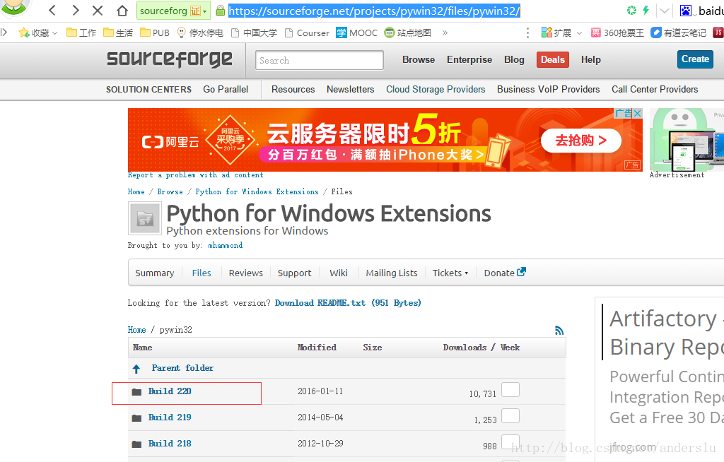724x462 pixels.
Task: Go back with browser back arrow
Action: coord(52,10)
